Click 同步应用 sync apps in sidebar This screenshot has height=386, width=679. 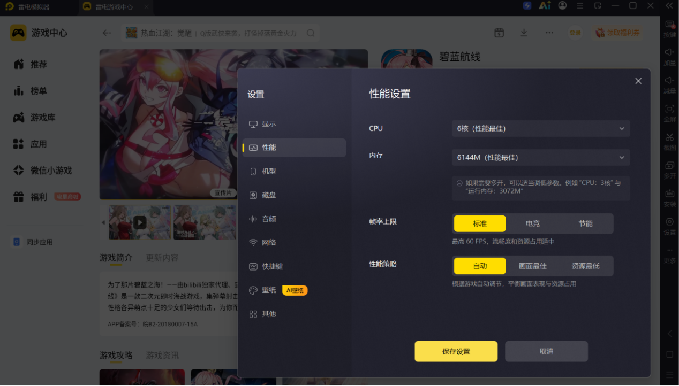point(33,242)
